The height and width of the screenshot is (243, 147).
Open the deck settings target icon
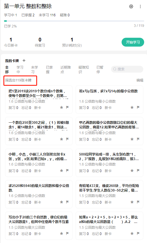coord(131,6)
